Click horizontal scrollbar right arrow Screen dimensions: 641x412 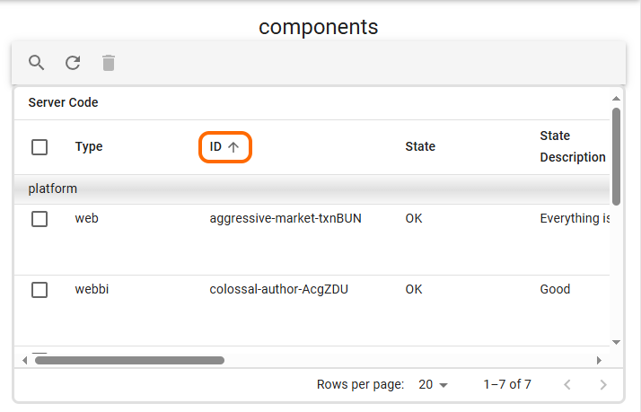599,360
